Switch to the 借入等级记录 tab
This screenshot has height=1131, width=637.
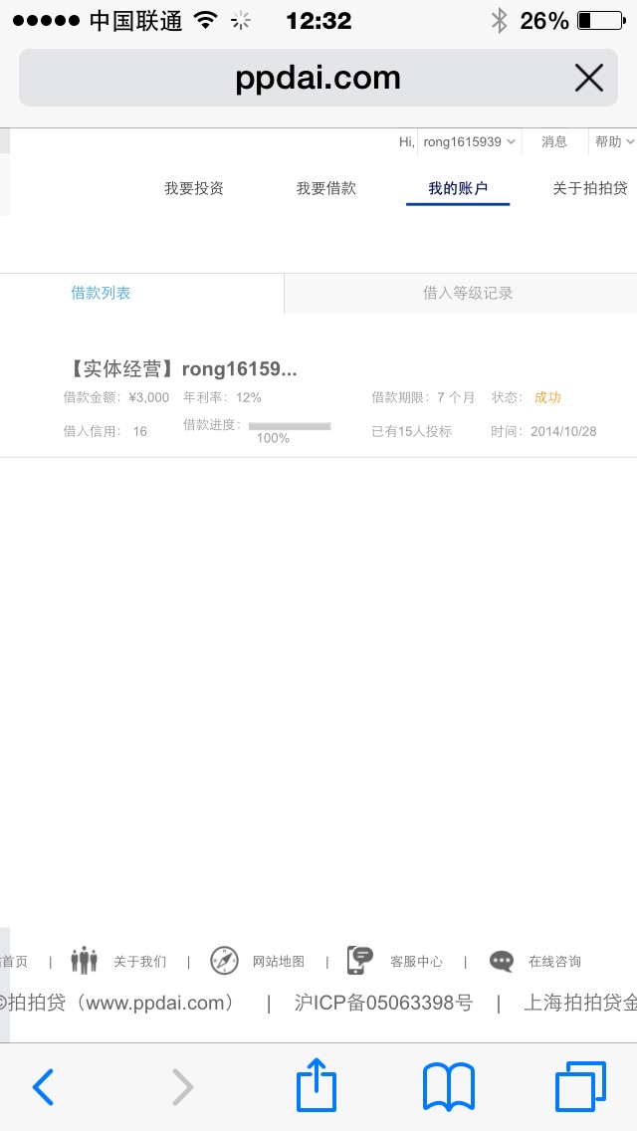click(x=468, y=293)
